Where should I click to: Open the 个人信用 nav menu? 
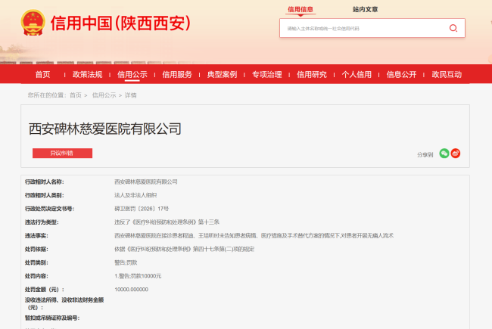coord(357,74)
